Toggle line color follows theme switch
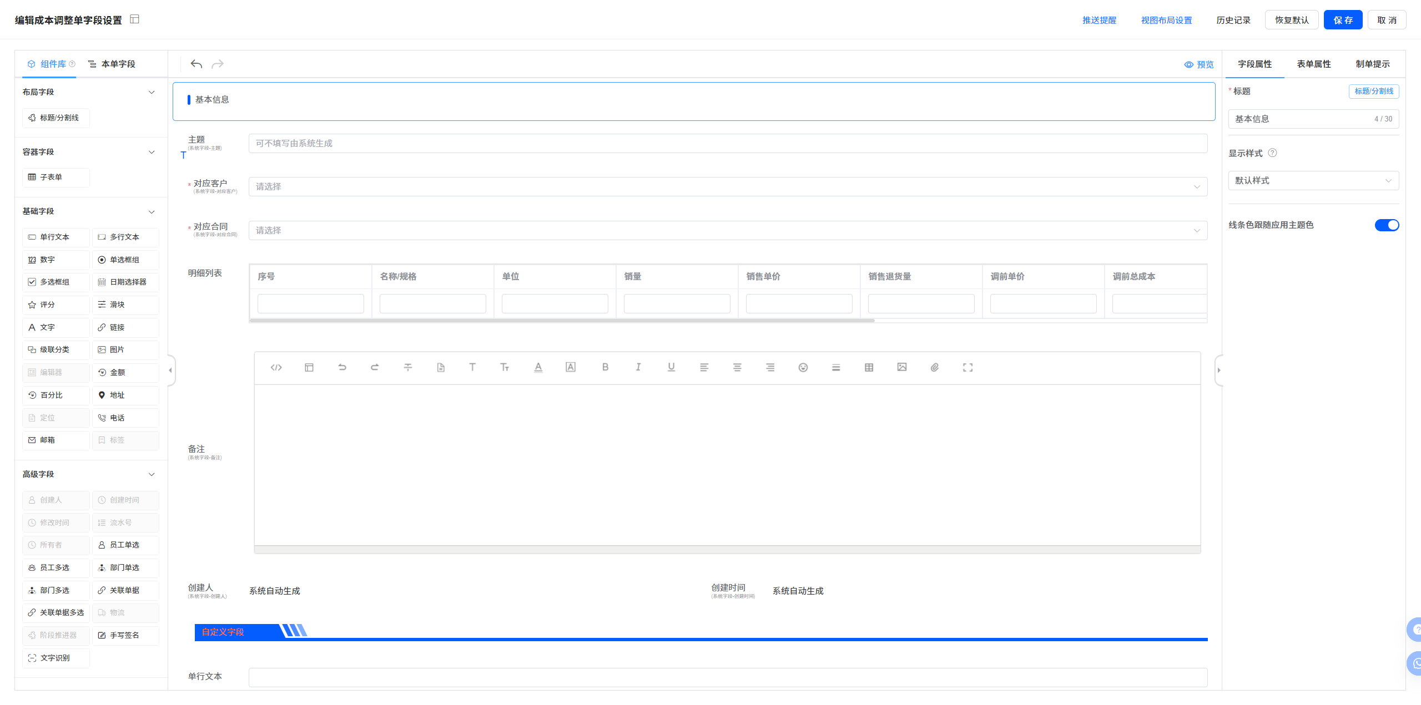 pyautogui.click(x=1386, y=225)
